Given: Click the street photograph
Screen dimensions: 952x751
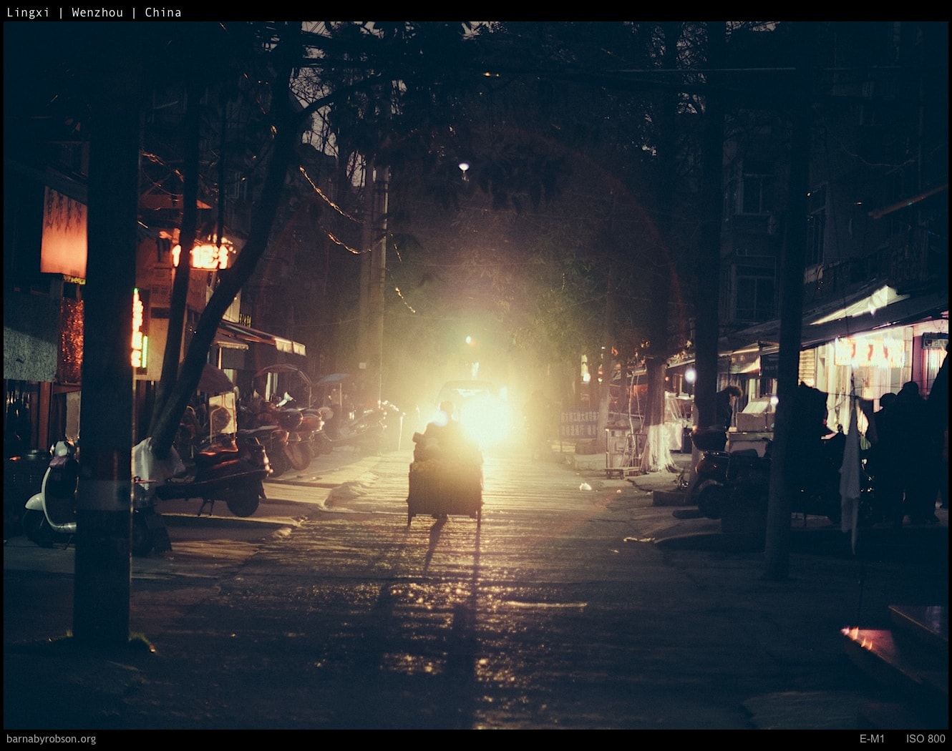Looking at the screenshot, I should coord(476,375).
